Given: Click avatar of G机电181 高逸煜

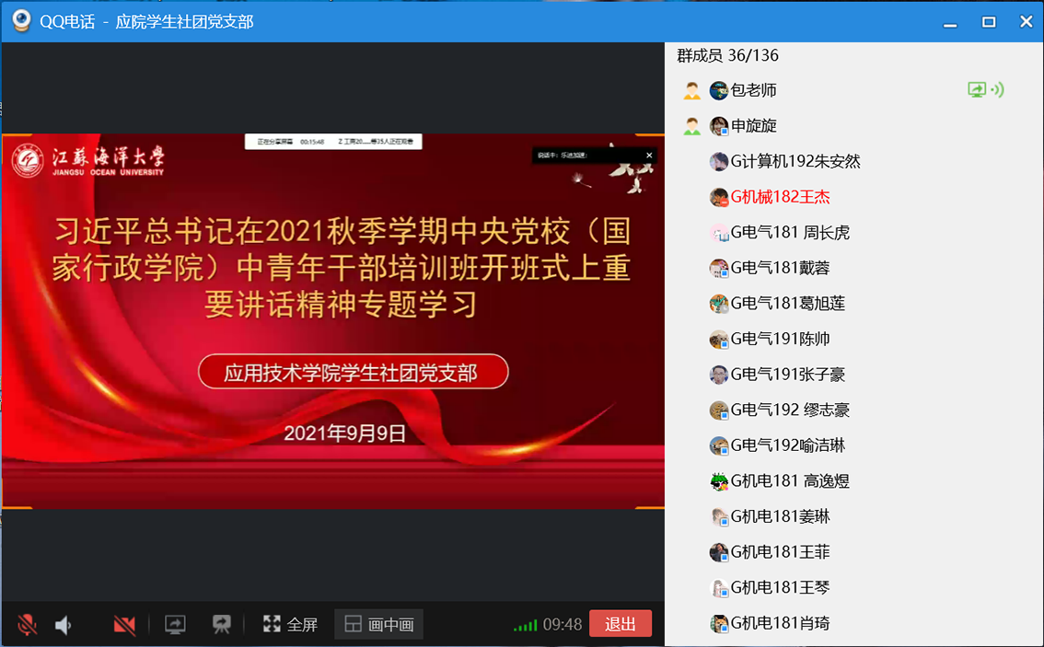Looking at the screenshot, I should coord(719,481).
